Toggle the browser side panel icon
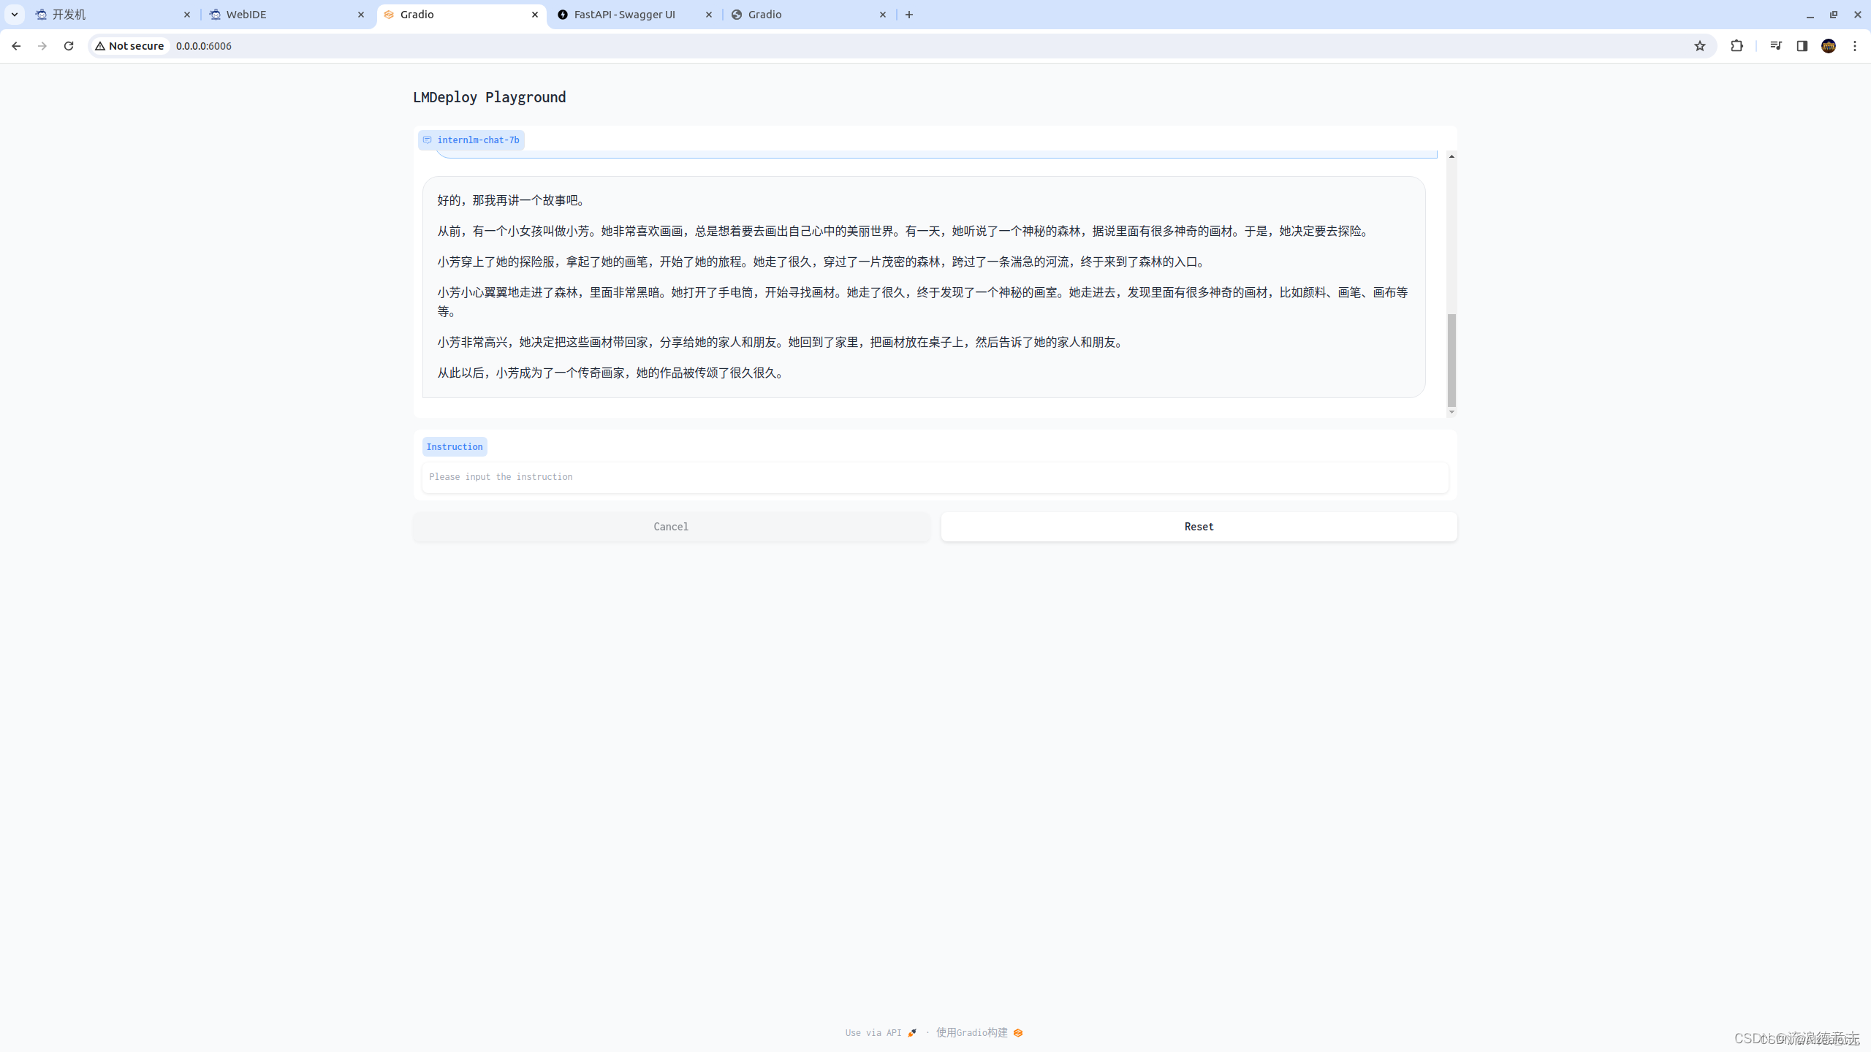Image resolution: width=1871 pixels, height=1052 pixels. [x=1802, y=46]
